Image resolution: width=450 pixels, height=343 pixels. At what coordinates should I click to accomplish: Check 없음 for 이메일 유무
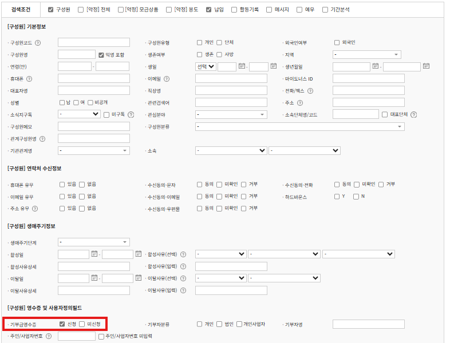82,197
